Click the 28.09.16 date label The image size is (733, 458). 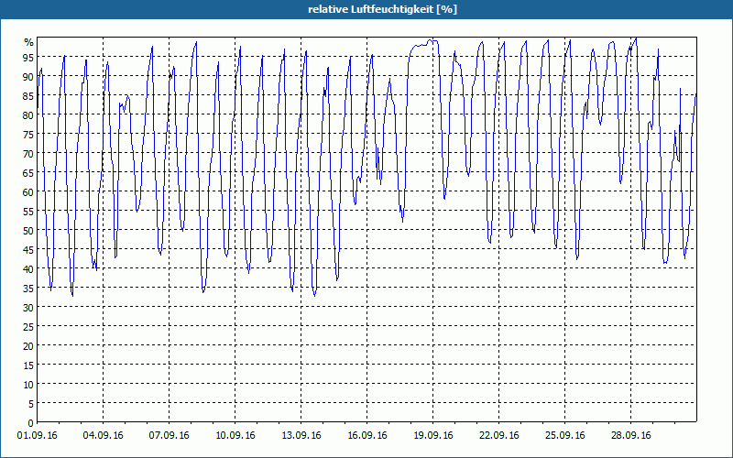(x=630, y=436)
